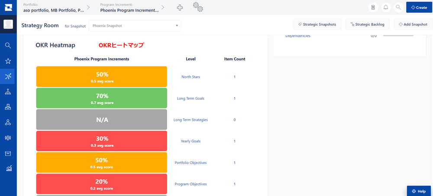The width and height of the screenshot is (433, 196).
Task: Open the Strategic Backlog
Action: [367, 25]
